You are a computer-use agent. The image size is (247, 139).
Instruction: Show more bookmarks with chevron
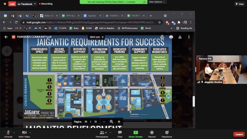click(172, 28)
